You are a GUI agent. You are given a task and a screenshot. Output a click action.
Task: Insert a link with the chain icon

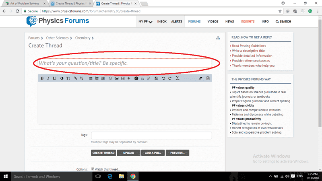75,78
